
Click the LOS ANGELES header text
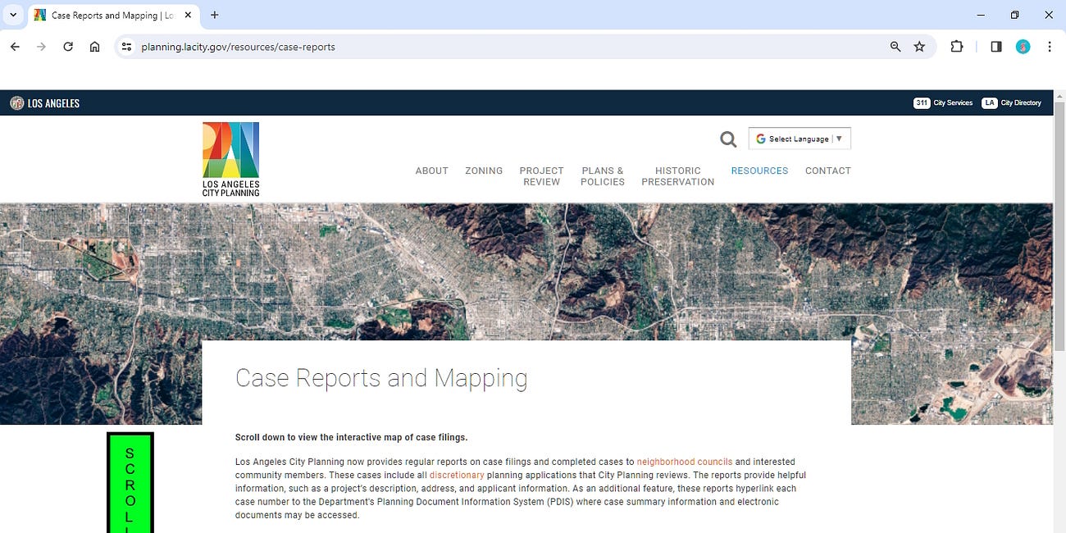[x=53, y=103]
